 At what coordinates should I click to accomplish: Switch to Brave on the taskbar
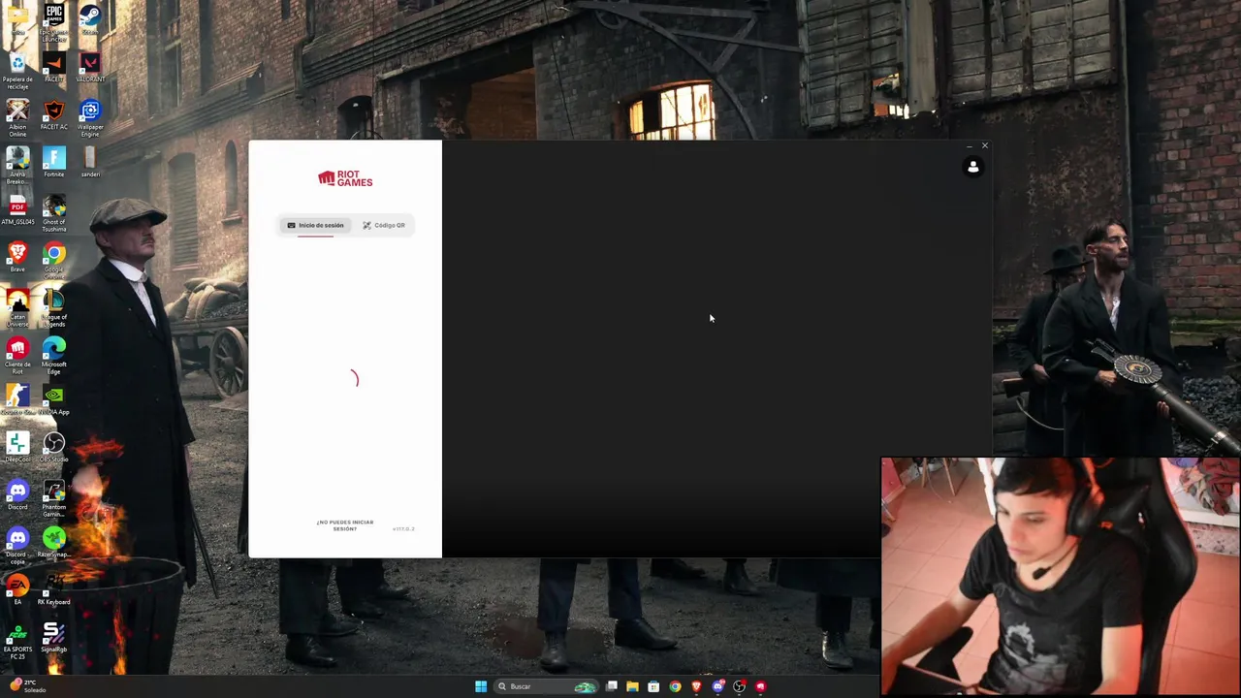(696, 686)
